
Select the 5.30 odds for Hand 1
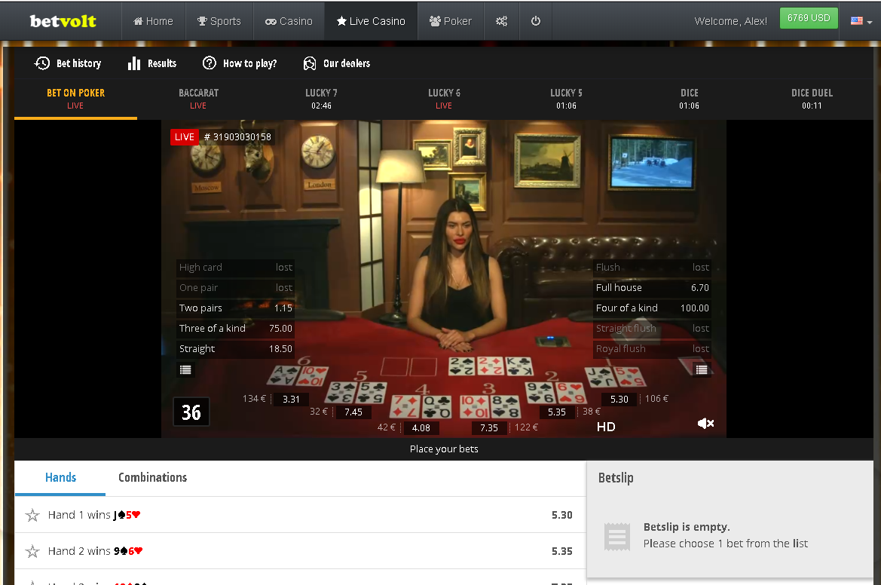(x=561, y=515)
